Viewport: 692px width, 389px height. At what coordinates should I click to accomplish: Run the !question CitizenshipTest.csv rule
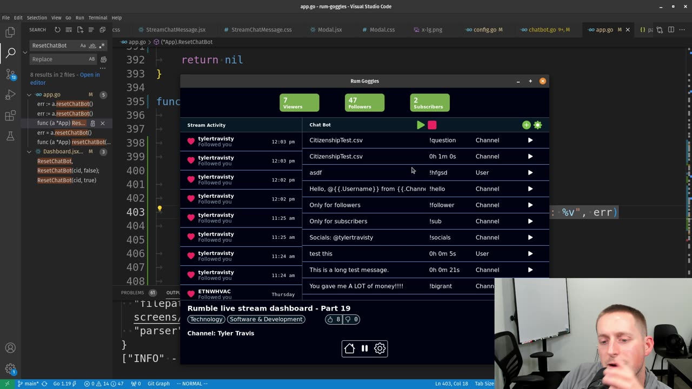click(530, 140)
